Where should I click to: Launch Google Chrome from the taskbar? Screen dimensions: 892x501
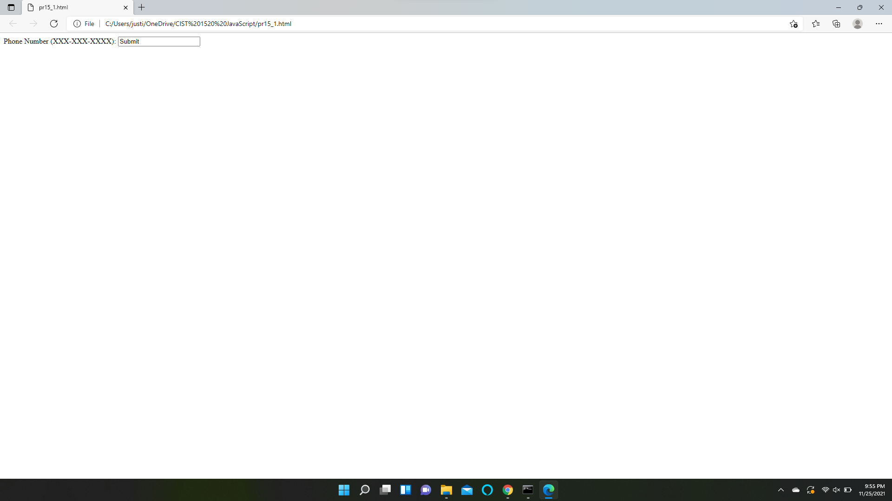[x=508, y=490]
